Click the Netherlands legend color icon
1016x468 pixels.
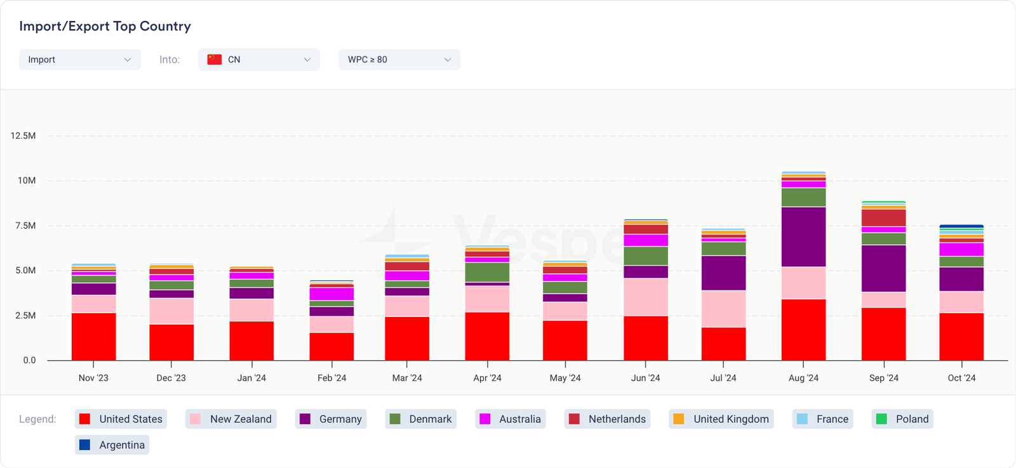574,419
